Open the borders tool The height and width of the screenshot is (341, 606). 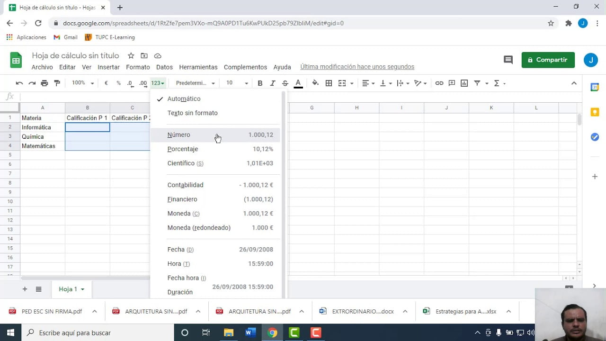[329, 83]
